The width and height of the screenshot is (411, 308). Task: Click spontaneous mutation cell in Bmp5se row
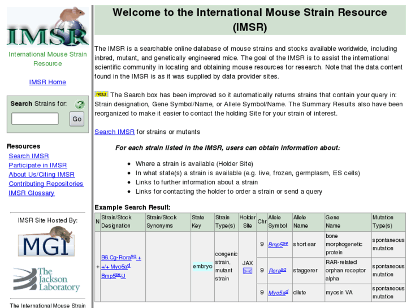(388, 244)
